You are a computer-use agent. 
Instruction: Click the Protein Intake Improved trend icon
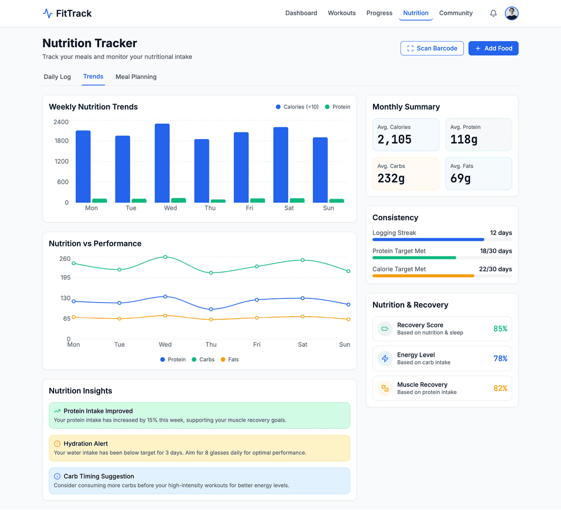click(x=57, y=411)
